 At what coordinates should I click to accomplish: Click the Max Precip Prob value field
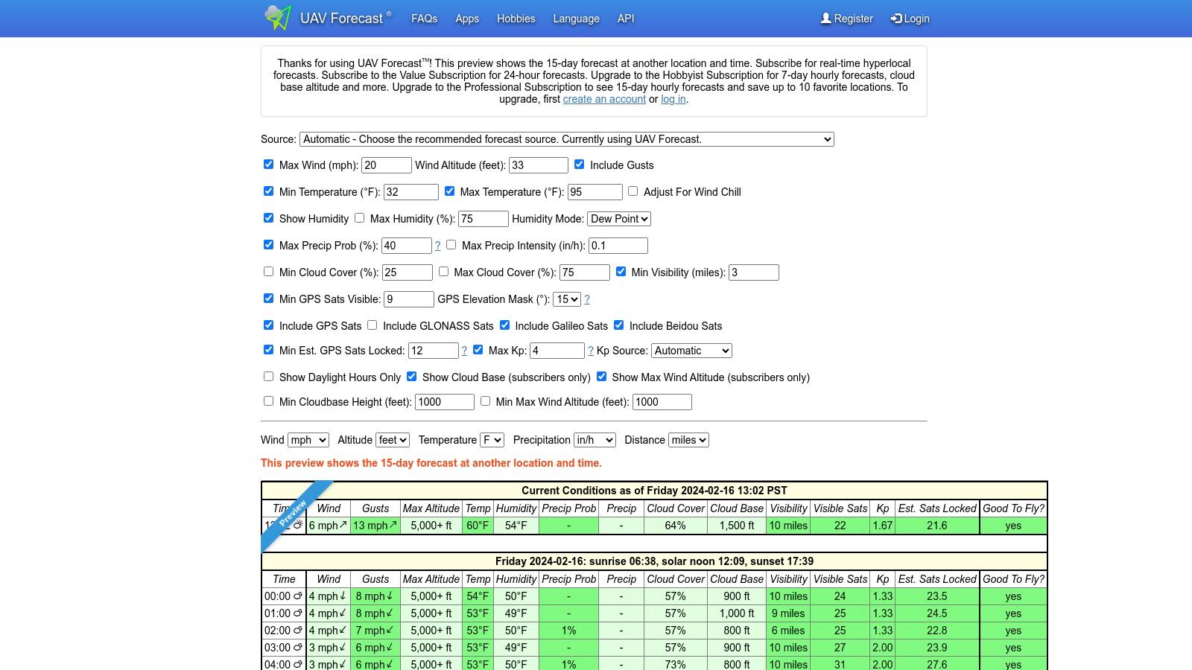point(407,246)
